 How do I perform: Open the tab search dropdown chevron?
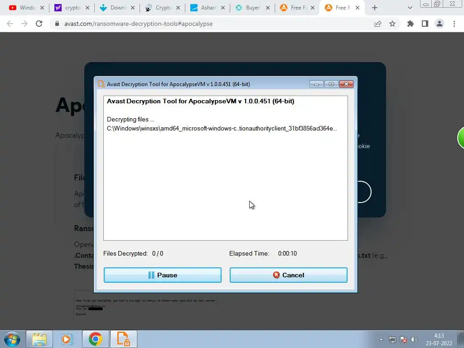[410, 8]
